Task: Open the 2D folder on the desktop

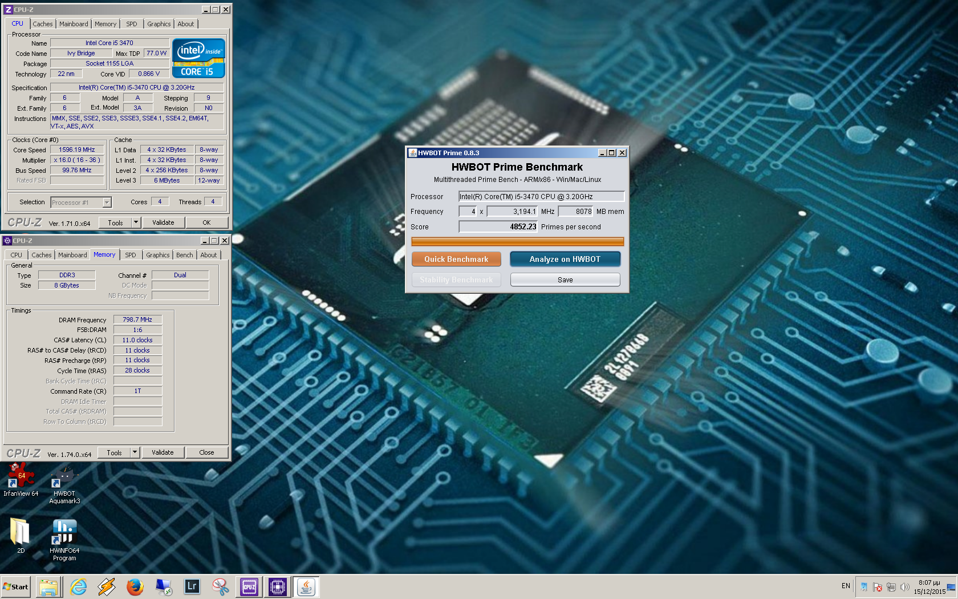Action: point(21,535)
